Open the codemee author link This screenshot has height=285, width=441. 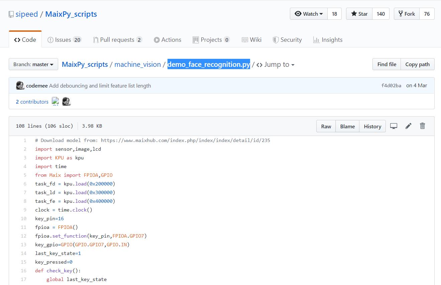(37, 86)
